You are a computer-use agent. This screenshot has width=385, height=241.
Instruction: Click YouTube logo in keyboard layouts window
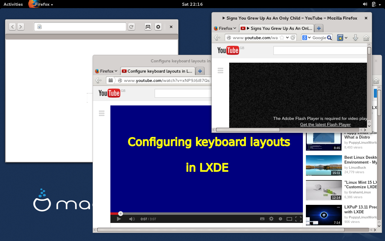[109, 93]
